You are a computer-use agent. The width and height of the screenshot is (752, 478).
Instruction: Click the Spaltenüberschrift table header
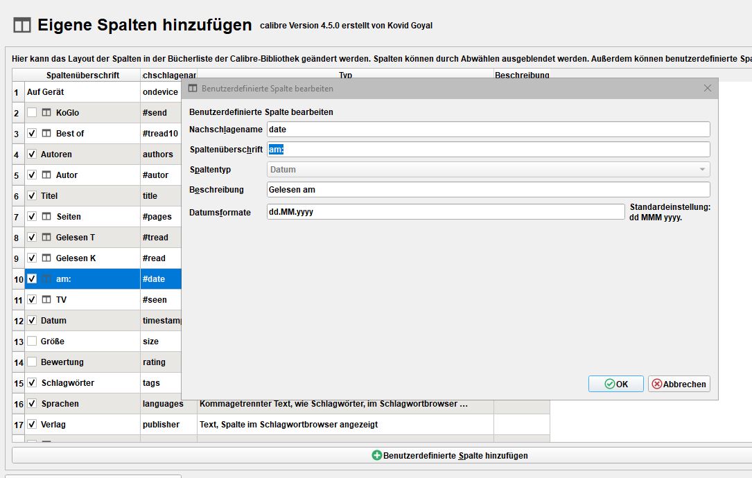tap(82, 75)
